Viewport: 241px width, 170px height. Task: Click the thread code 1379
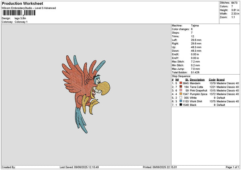212,83
